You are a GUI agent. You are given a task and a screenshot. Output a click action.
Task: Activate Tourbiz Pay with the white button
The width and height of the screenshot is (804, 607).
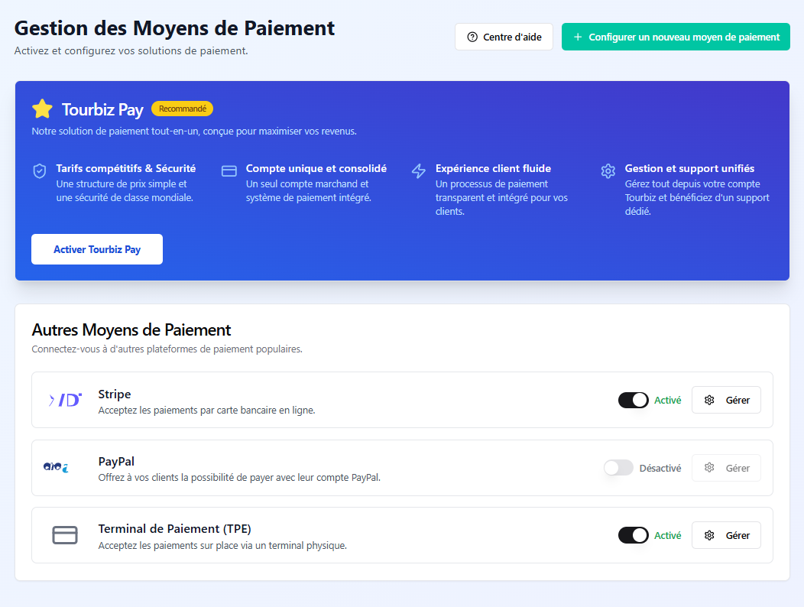coord(97,249)
